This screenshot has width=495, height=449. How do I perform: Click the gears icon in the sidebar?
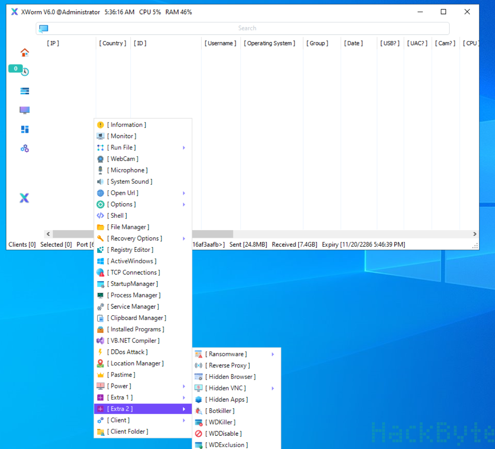pyautogui.click(x=25, y=149)
